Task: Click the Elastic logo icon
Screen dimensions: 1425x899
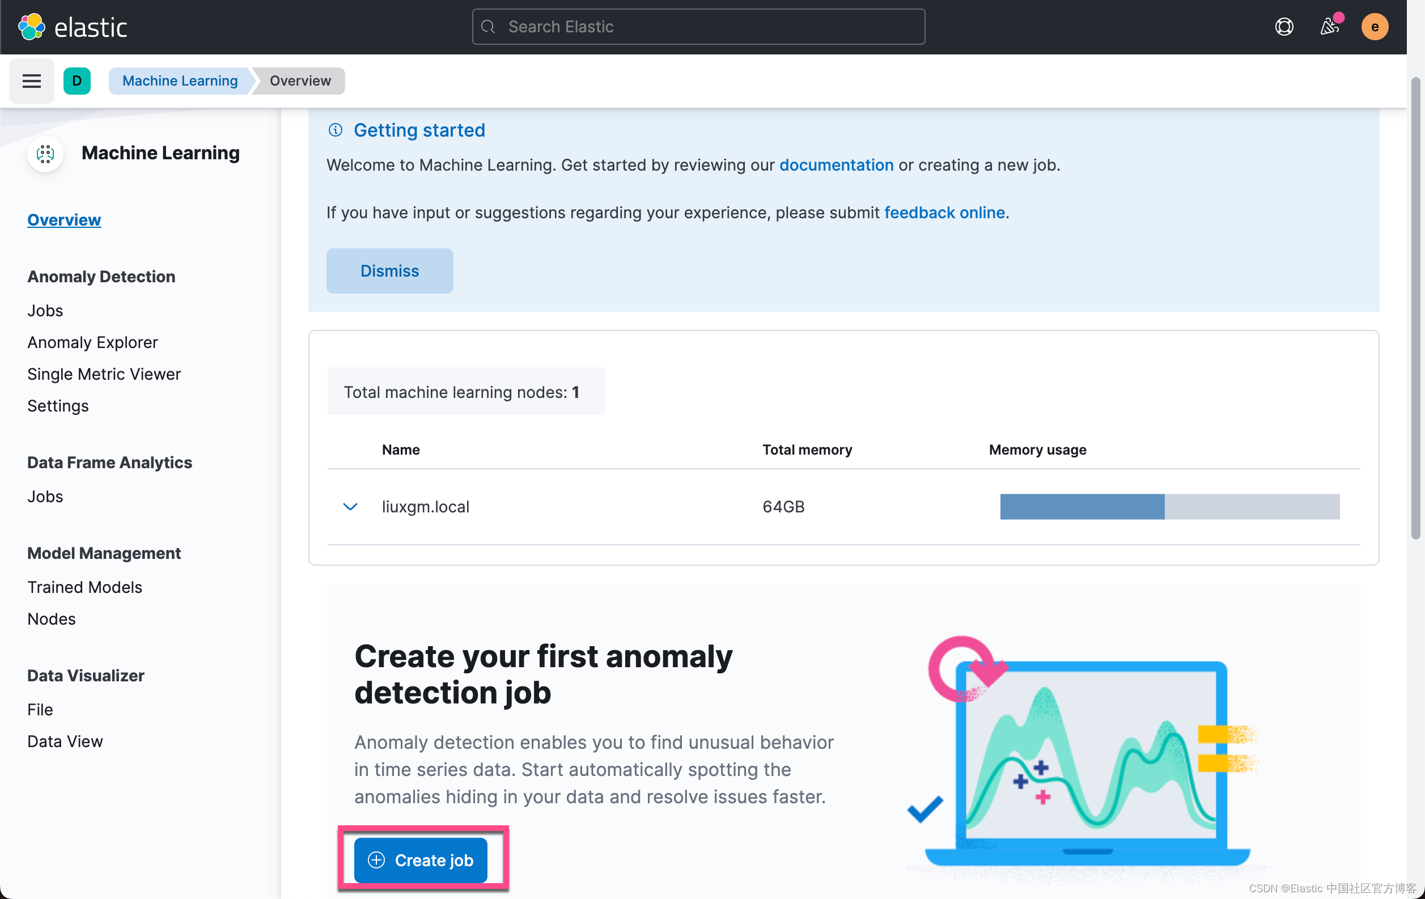Action: tap(31, 27)
